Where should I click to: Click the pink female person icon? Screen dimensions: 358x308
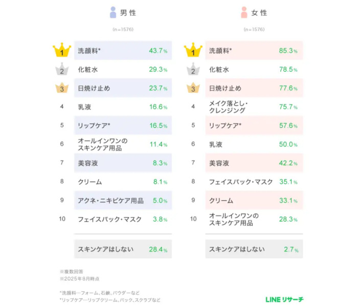tap(244, 12)
